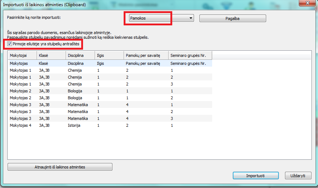Image resolution: width=318 pixels, height=188 pixels.
Task: Click the Mokytojai column header
Action: point(22,55)
